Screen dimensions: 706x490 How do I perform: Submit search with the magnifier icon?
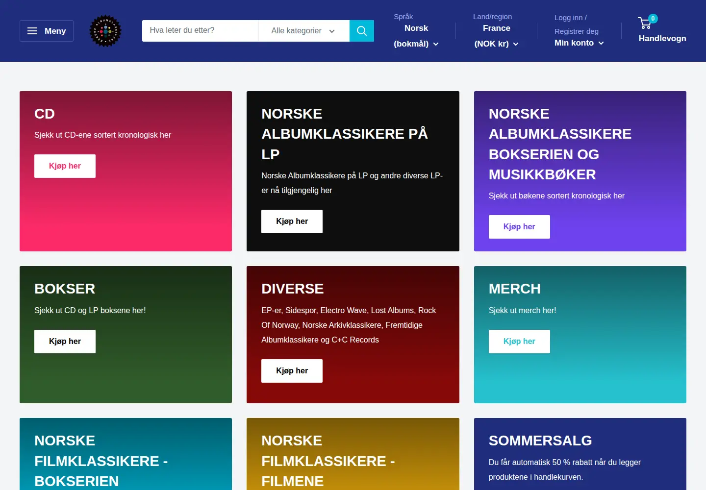pos(362,31)
